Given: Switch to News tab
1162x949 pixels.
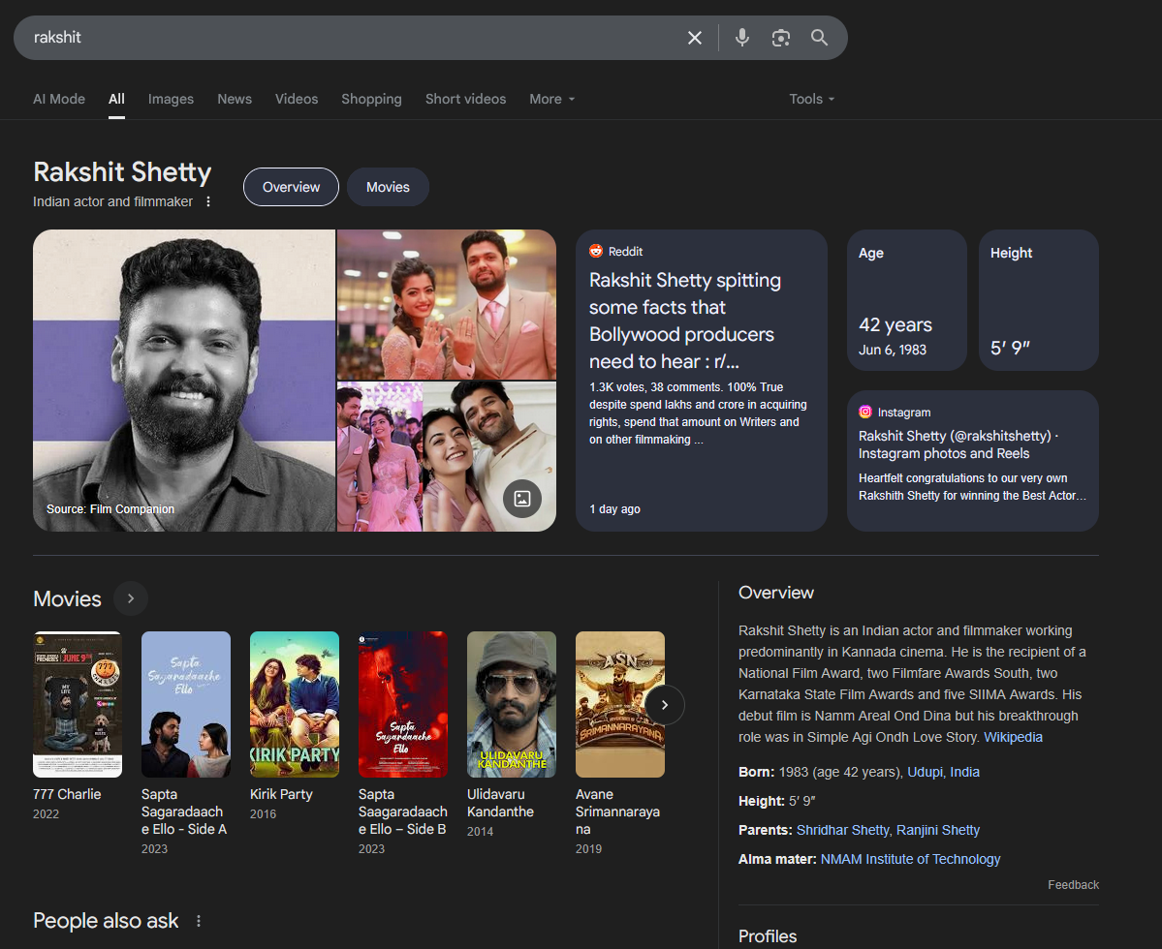Looking at the screenshot, I should (x=235, y=99).
